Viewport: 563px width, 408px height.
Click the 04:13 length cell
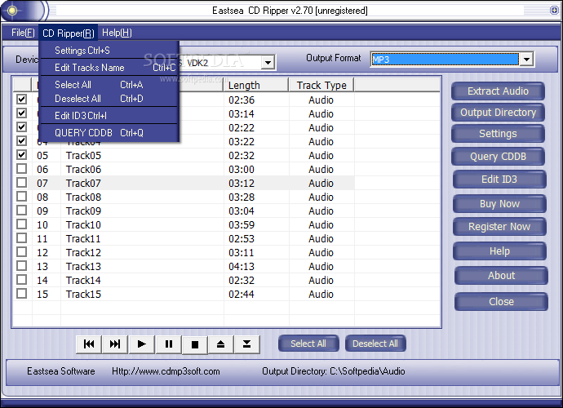point(242,267)
